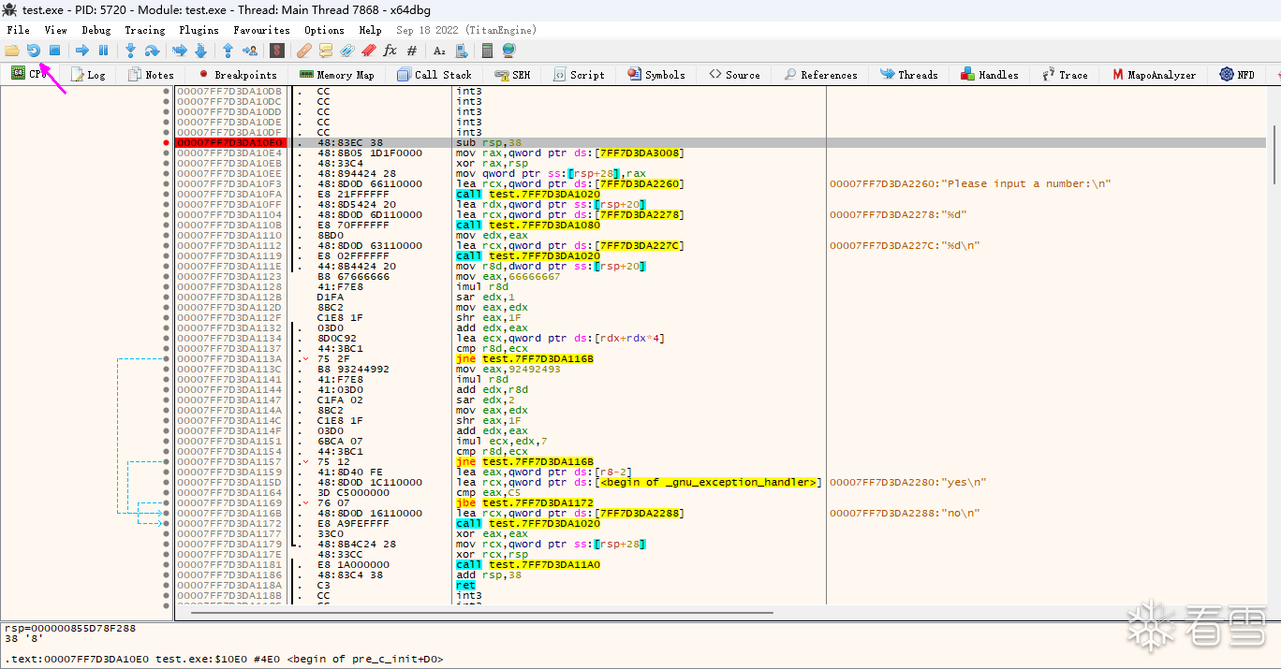Open the Patches bandage icon

[x=304, y=51]
